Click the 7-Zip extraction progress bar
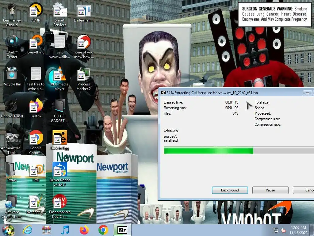Viewport: 314px width, 236px height. [239, 150]
